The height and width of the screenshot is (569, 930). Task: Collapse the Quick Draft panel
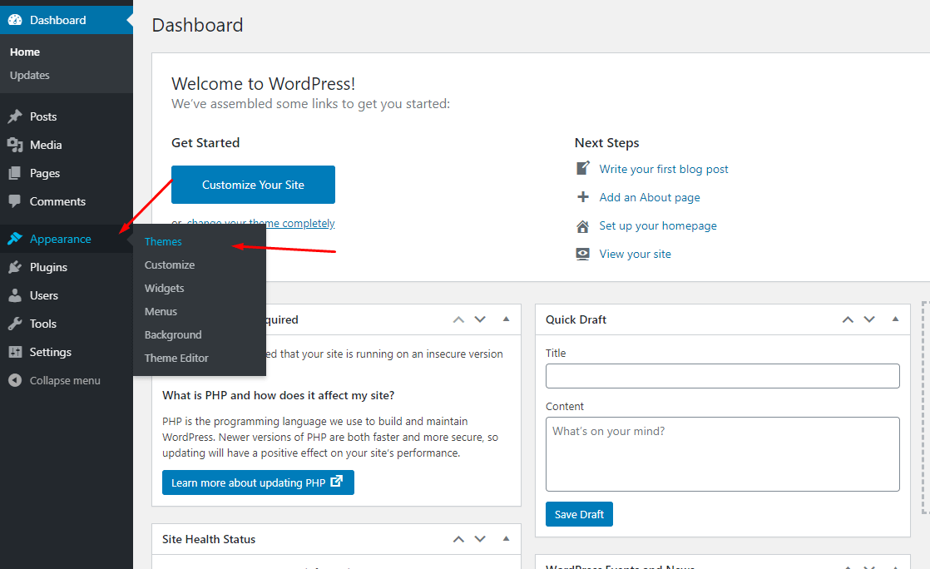click(896, 319)
